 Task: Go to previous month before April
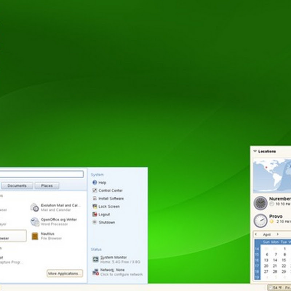[x=256, y=235]
